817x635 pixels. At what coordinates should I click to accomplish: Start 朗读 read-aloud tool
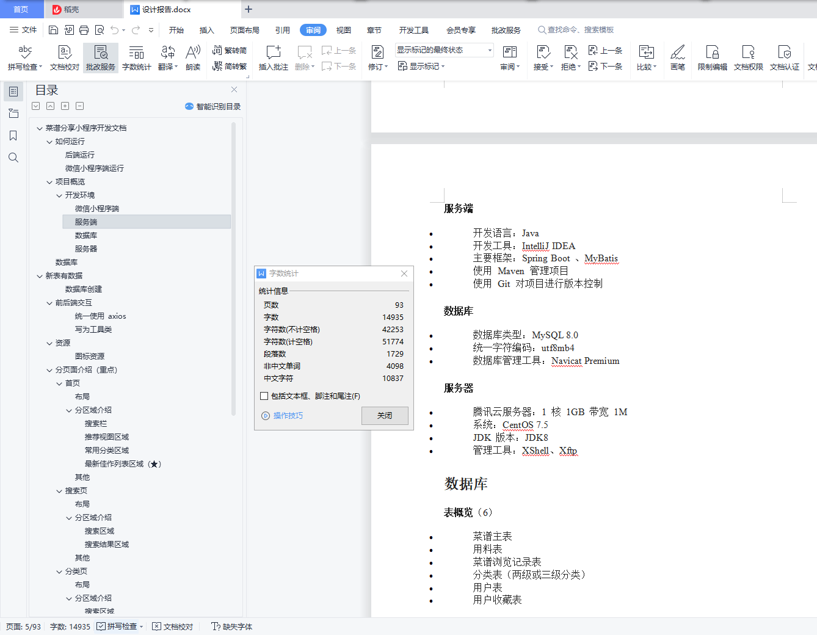tap(193, 57)
